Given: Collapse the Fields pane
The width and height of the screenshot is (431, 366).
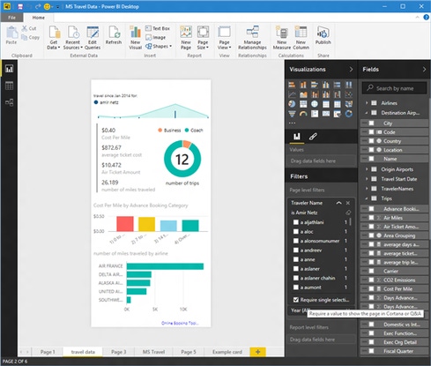Looking at the screenshot, I should coord(424,70).
